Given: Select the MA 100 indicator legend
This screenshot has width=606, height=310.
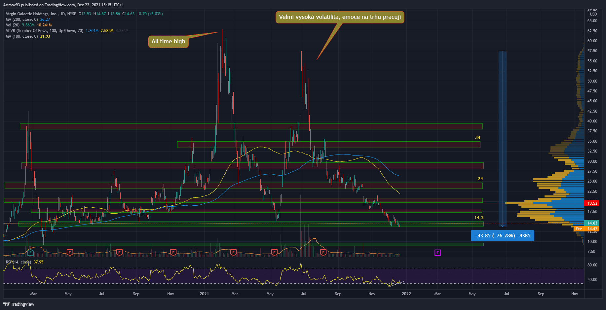Looking at the screenshot, I should click(x=22, y=36).
